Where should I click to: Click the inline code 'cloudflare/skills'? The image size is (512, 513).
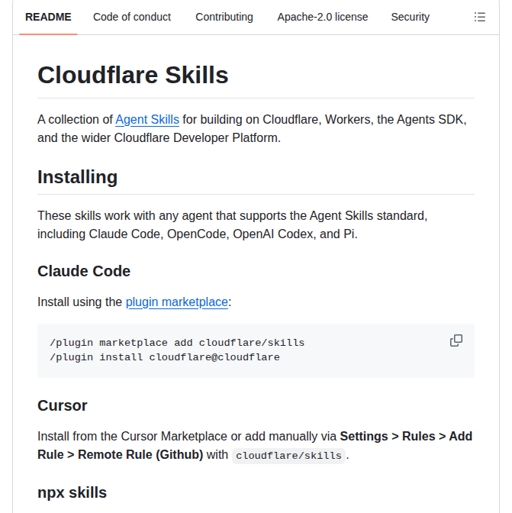pyautogui.click(x=288, y=456)
